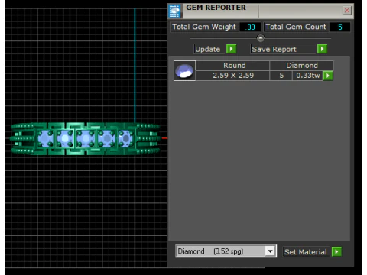
Task: Click the green Set Material arrow
Action: (336, 252)
